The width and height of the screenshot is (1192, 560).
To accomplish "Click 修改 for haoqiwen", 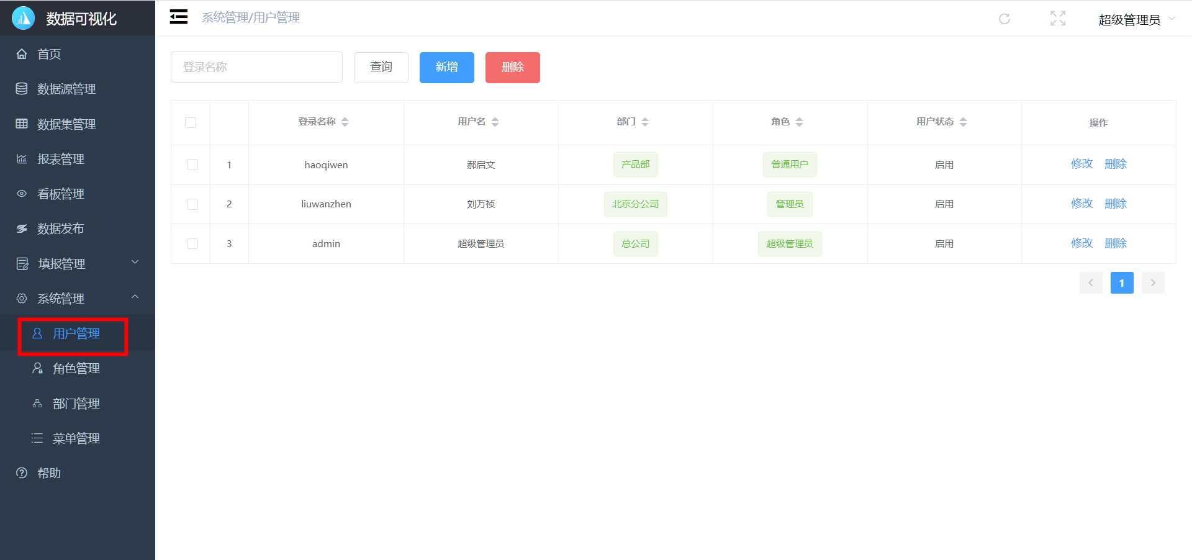I will click(x=1081, y=164).
